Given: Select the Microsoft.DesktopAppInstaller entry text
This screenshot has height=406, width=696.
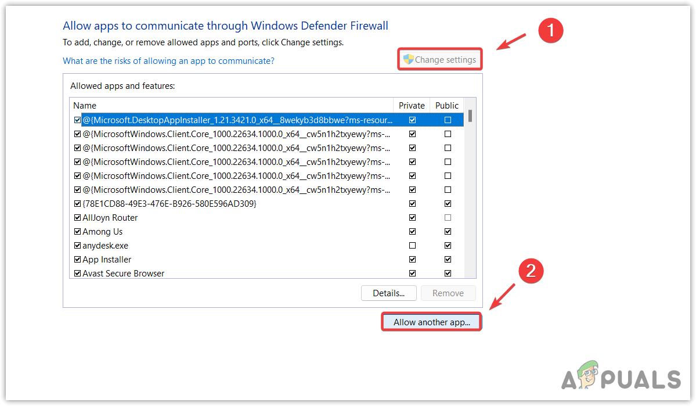Looking at the screenshot, I should click(x=237, y=120).
